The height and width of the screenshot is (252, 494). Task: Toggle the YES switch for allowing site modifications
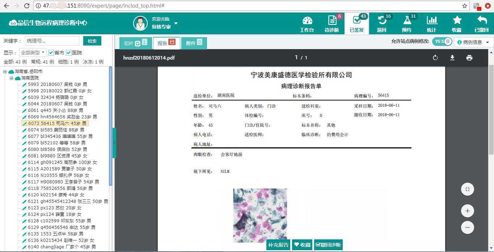(x=442, y=42)
